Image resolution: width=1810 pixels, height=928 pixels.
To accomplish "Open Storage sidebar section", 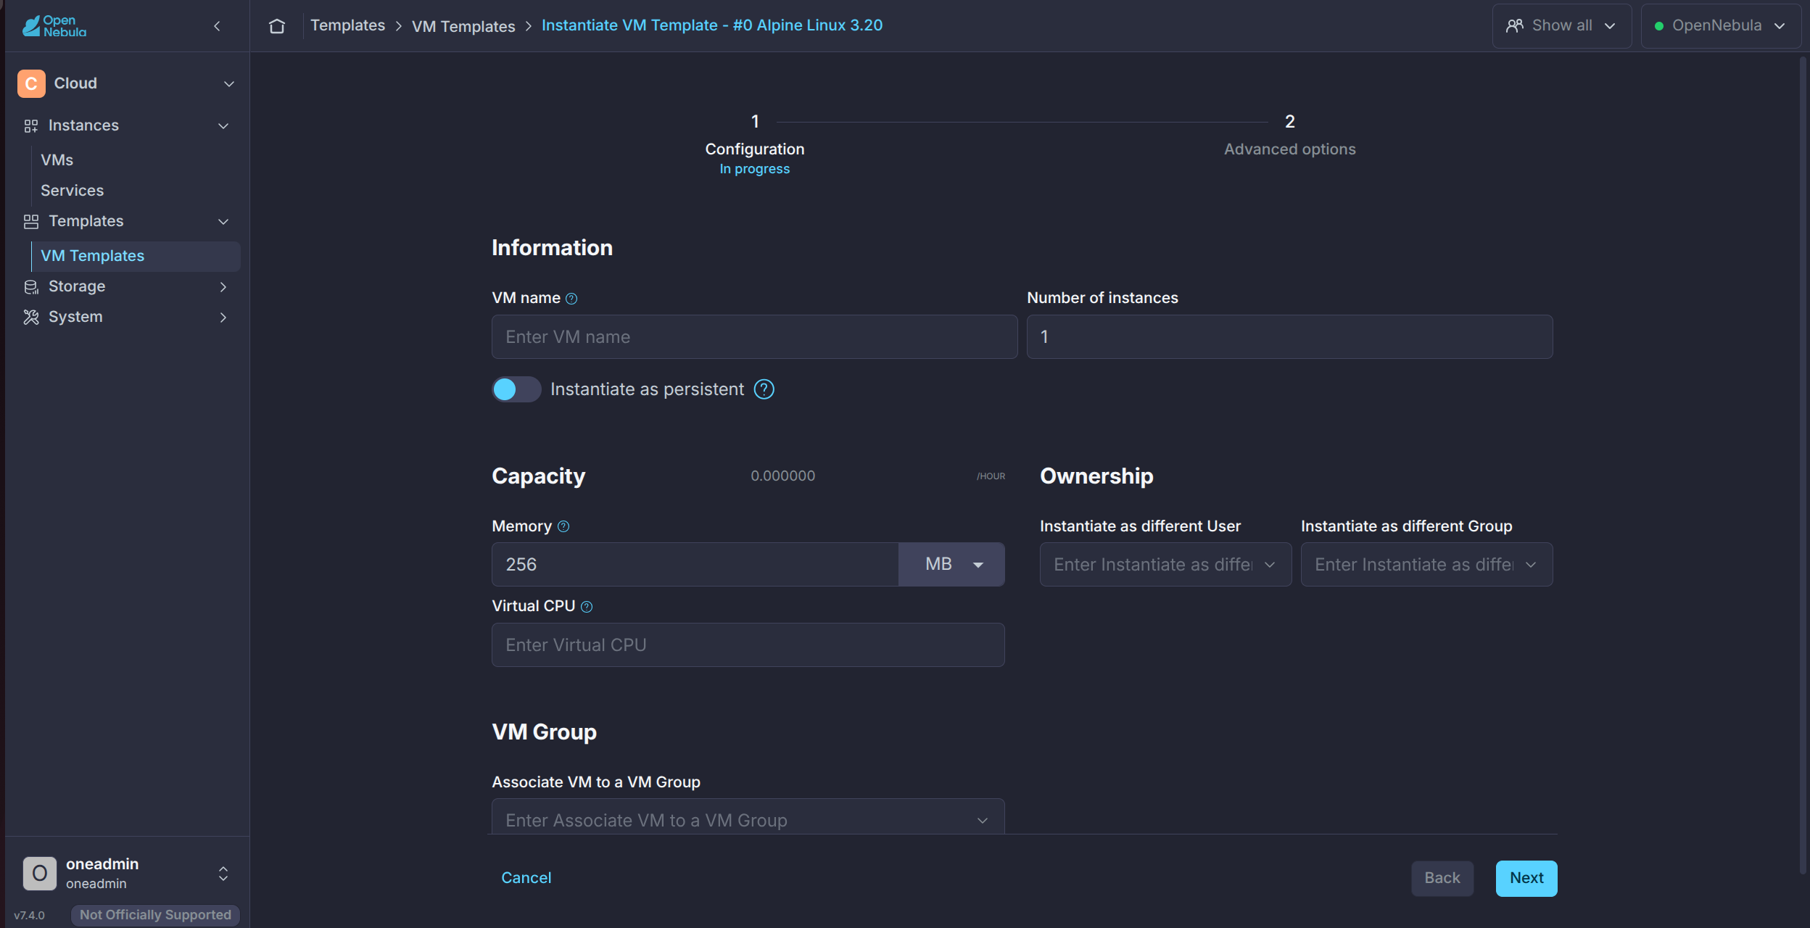I will 127,287.
